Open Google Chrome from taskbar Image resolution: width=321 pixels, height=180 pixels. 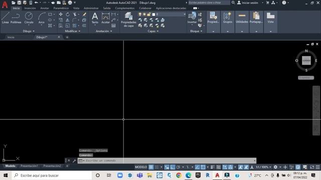pyautogui.click(x=179, y=175)
